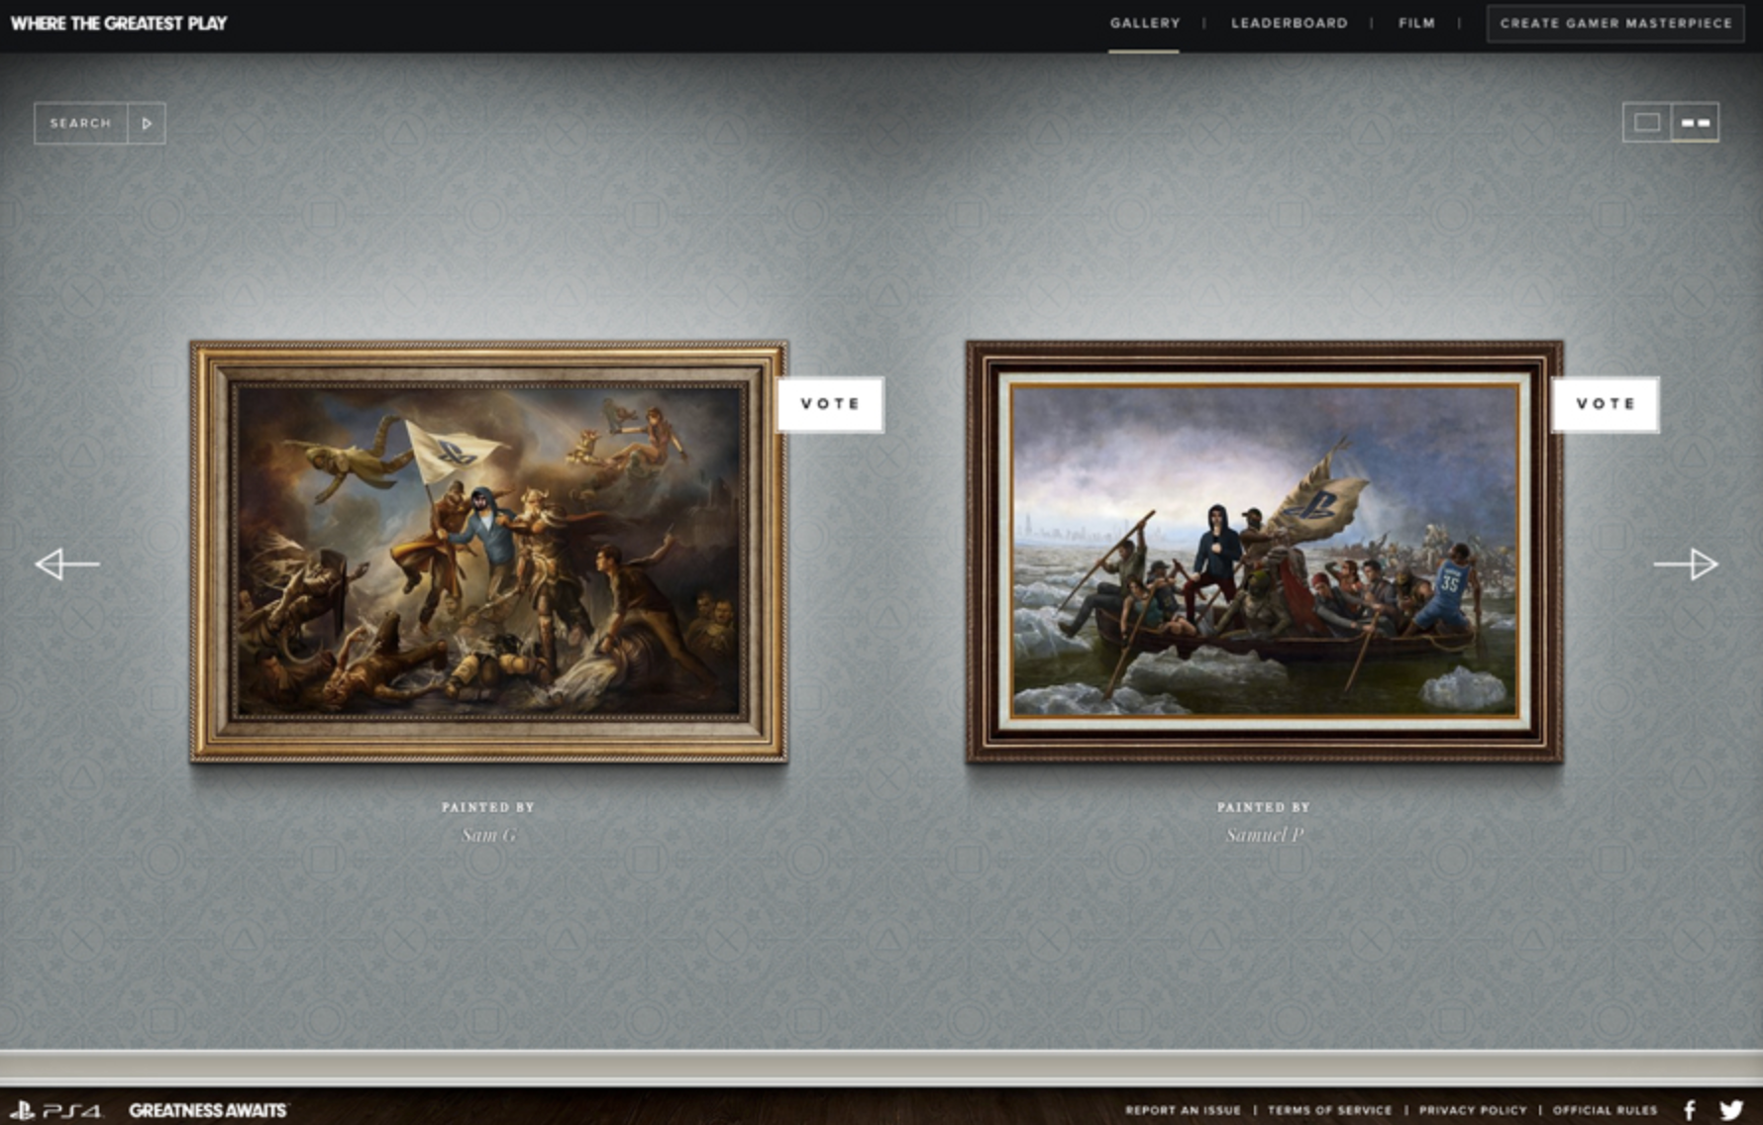Click the right arrow to see next paintings
This screenshot has width=1763, height=1125.
point(1686,564)
